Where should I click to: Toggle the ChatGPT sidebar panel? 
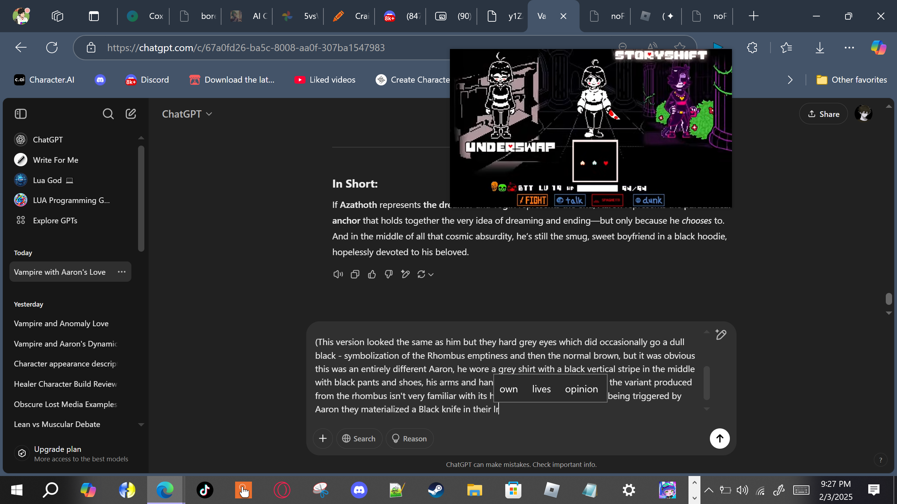(x=21, y=114)
